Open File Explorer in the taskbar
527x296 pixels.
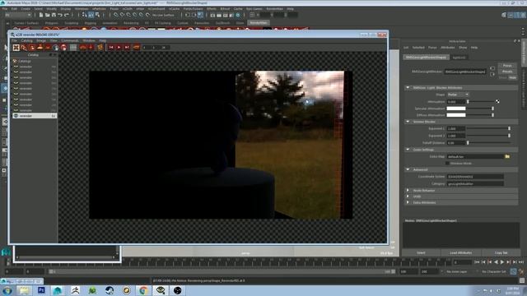tap(24, 290)
